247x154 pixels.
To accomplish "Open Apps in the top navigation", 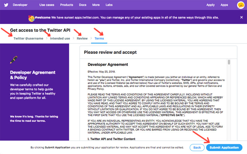I will (224, 5).
